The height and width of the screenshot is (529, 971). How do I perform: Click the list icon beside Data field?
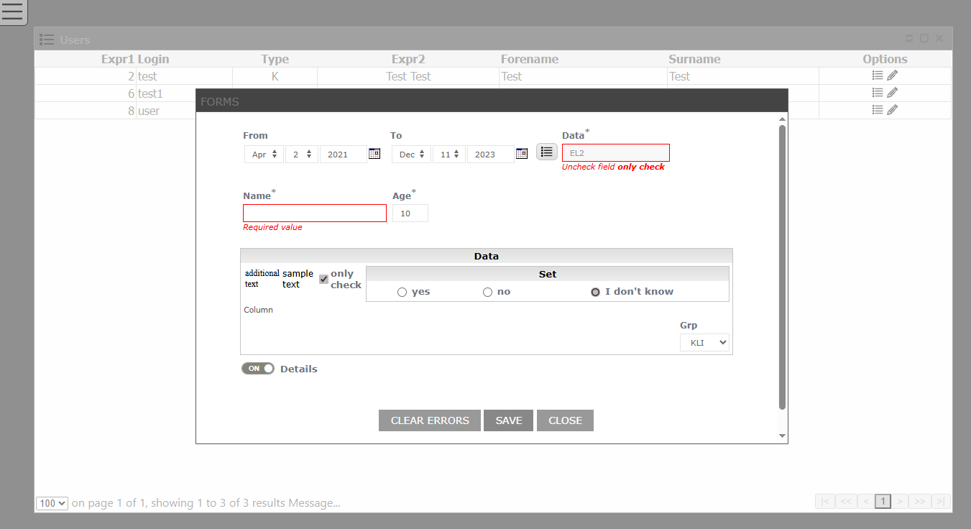coord(546,152)
